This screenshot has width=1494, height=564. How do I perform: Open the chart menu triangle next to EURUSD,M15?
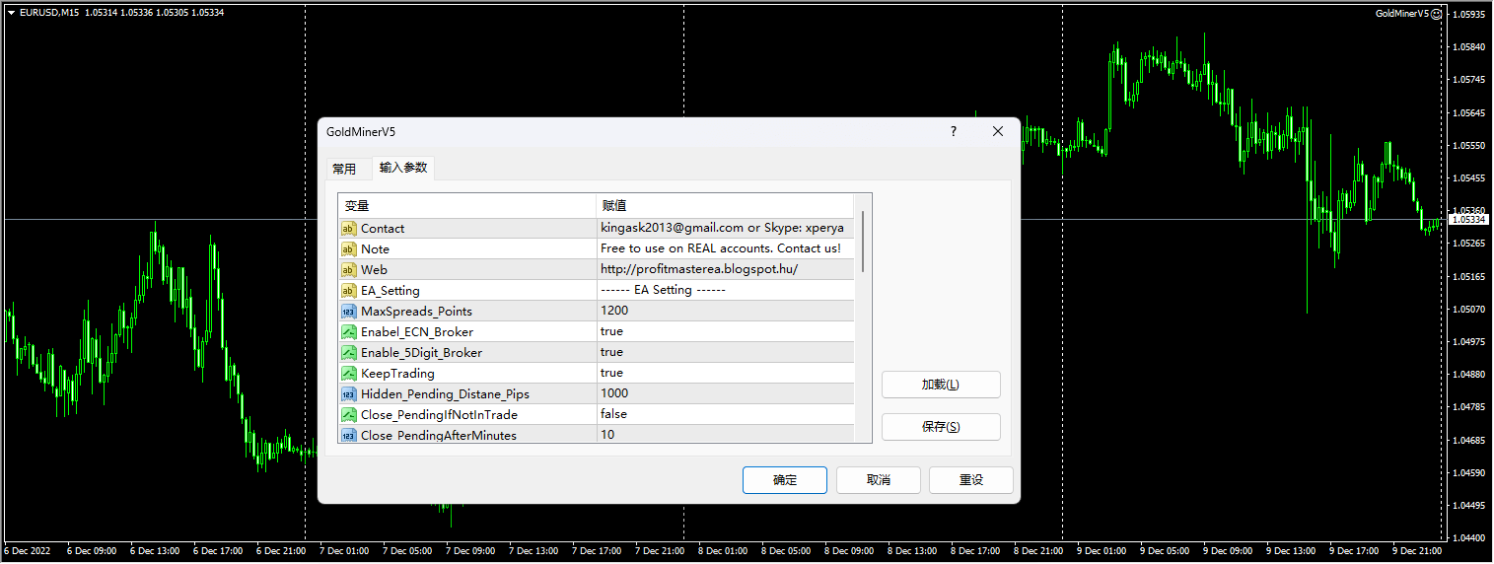coord(10,13)
